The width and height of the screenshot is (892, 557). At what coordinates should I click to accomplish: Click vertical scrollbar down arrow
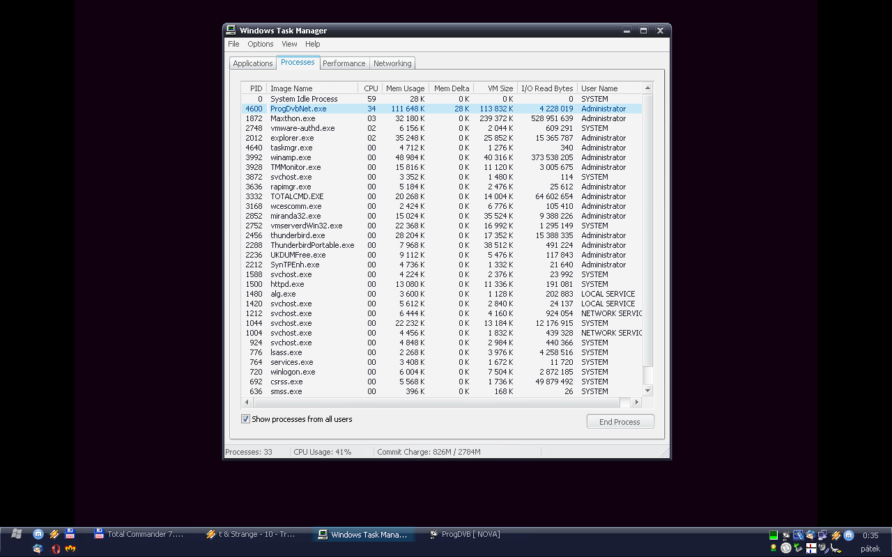(x=648, y=391)
